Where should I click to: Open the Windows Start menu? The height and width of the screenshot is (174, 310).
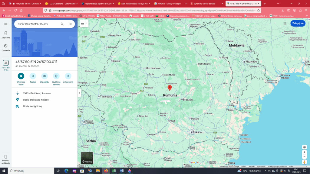coord(4,171)
